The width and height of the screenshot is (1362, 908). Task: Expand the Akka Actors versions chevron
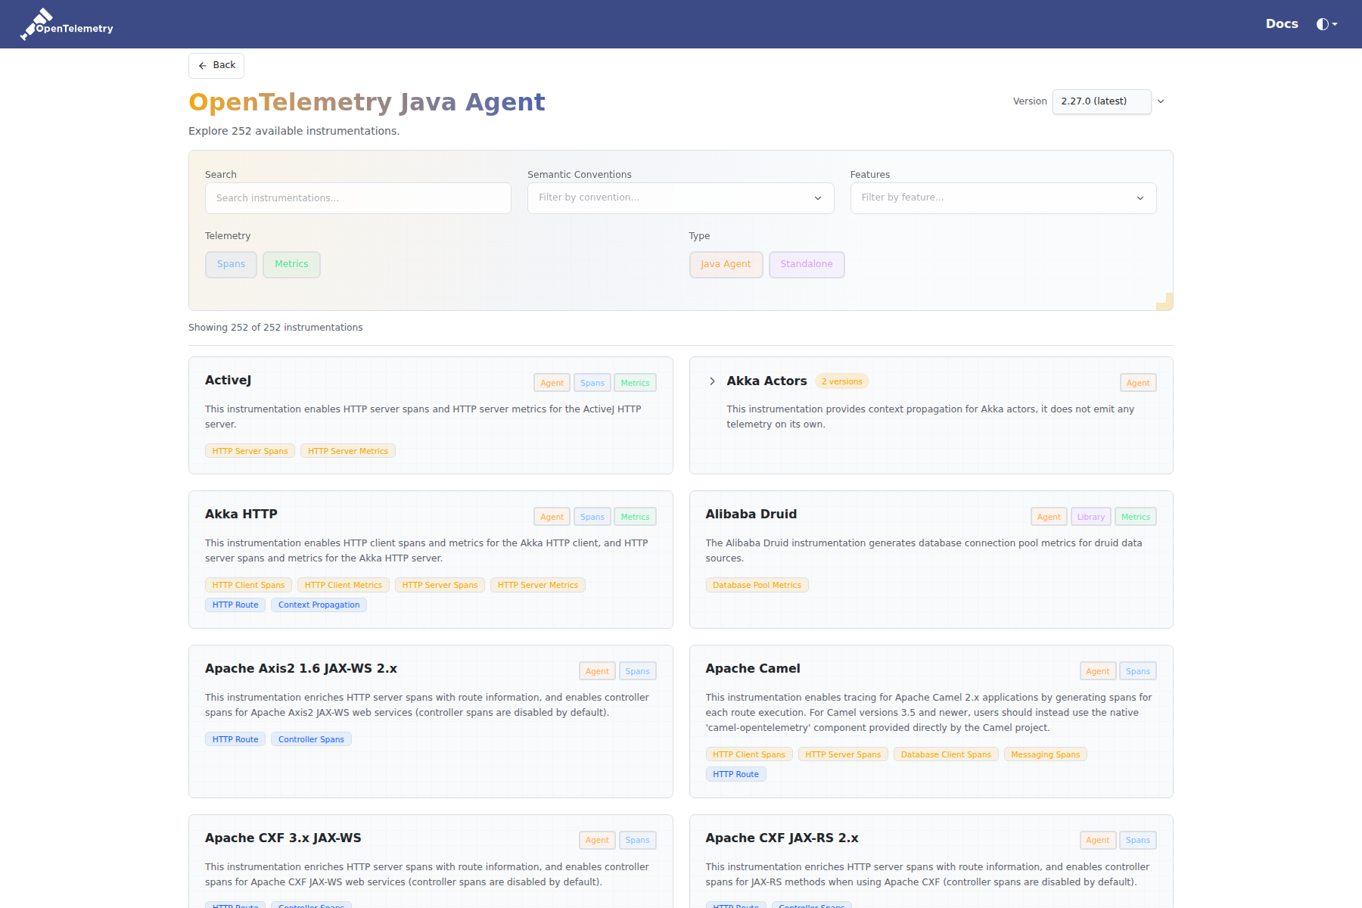point(712,381)
